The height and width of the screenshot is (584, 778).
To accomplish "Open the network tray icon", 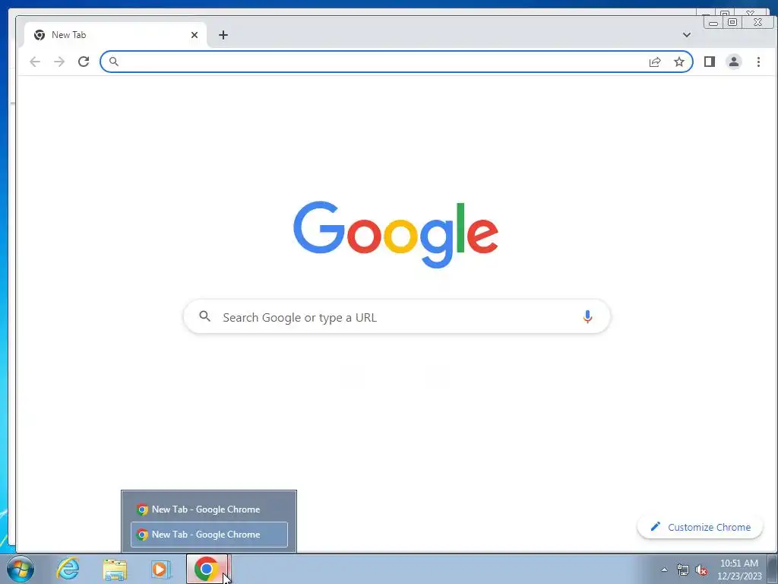I will [x=683, y=570].
